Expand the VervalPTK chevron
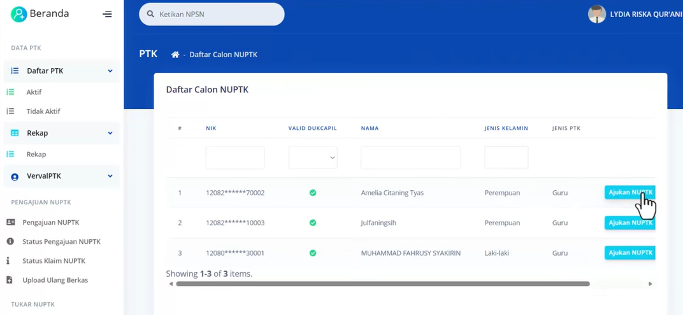The width and height of the screenshot is (683, 315). pos(110,176)
